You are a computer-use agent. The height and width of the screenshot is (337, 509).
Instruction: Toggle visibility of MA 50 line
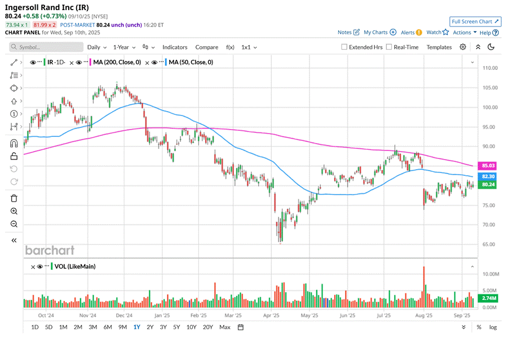click(154, 63)
